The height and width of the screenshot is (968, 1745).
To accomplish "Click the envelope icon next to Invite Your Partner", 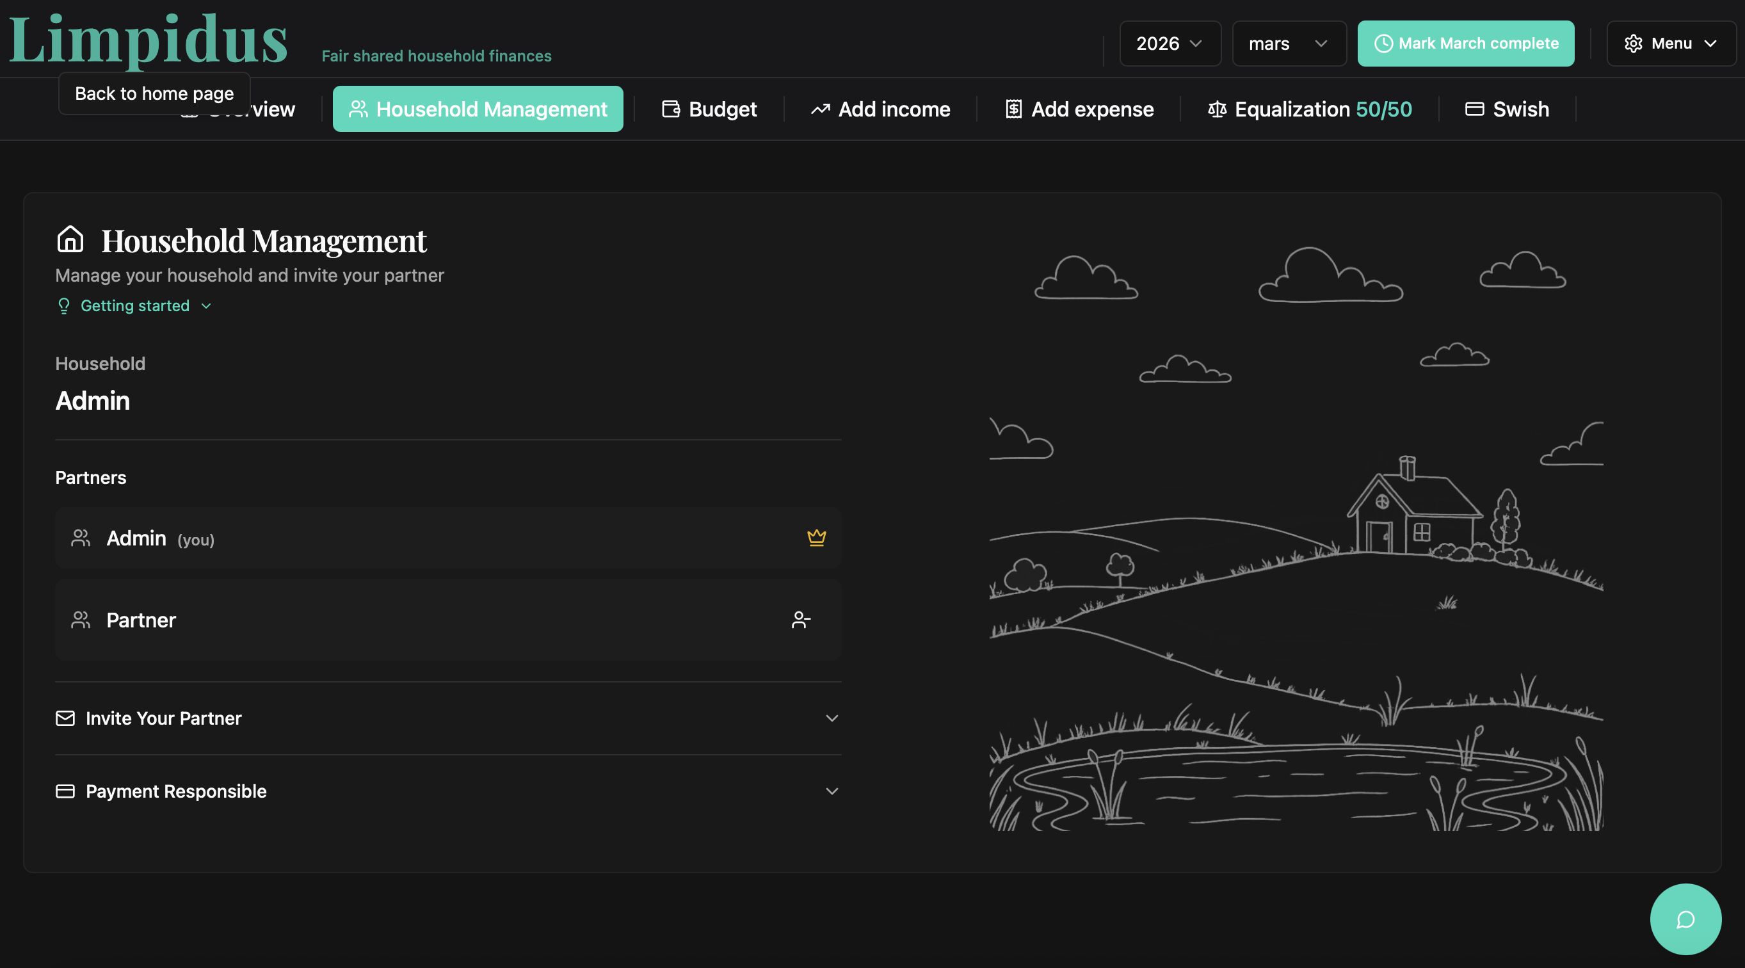I will (x=65, y=719).
